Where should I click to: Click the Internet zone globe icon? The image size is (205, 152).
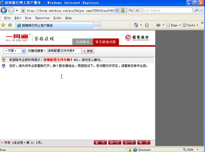pos(135,150)
